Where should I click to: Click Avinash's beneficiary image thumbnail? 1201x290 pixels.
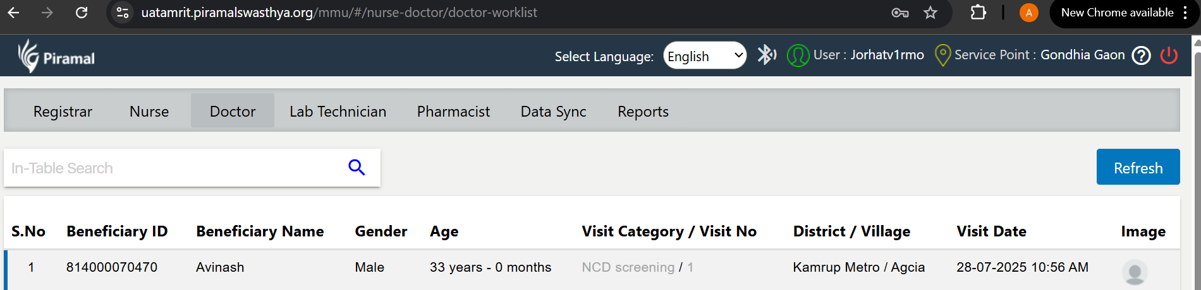click(x=1135, y=272)
